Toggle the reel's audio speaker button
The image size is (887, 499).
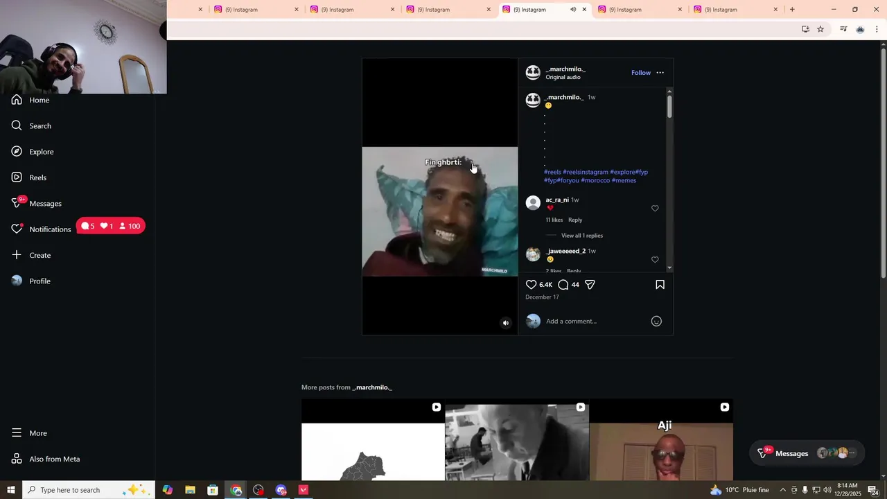[x=506, y=323]
